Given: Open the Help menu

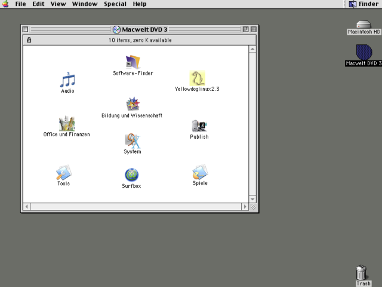Looking at the screenshot, I should (x=140, y=4).
